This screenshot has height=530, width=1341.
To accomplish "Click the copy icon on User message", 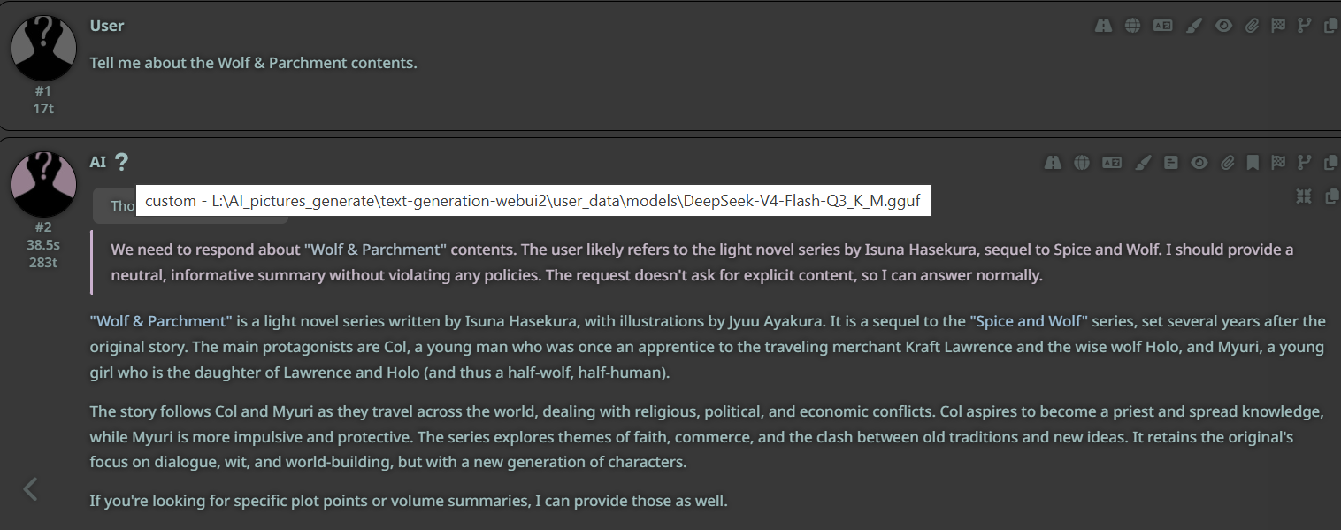I will click(x=1330, y=26).
